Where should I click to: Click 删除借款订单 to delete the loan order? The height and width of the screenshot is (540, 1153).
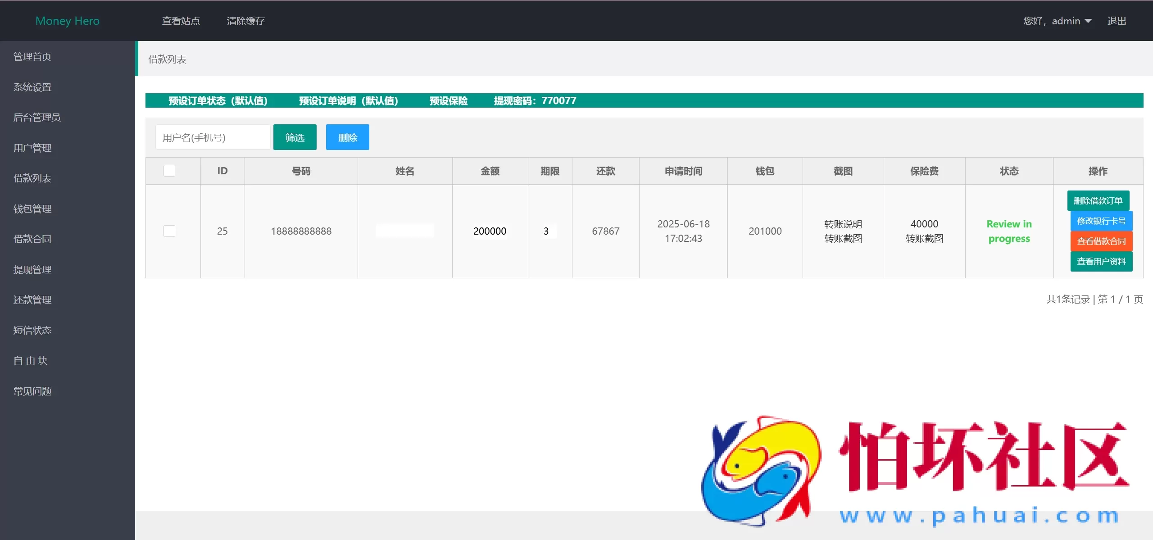pyautogui.click(x=1098, y=200)
